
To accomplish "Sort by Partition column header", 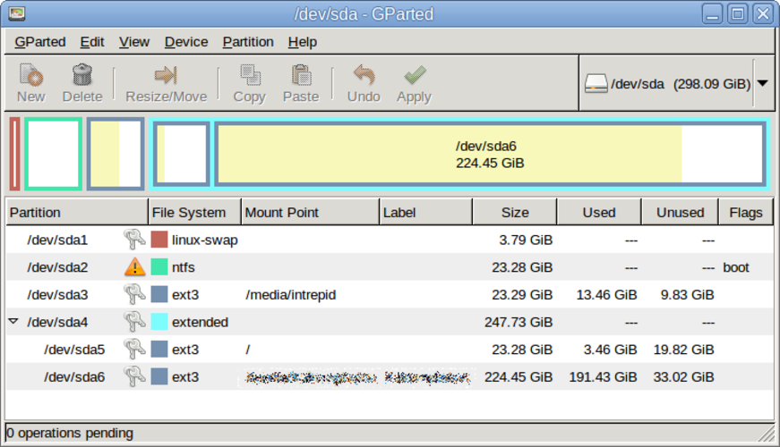I will 77,213.
